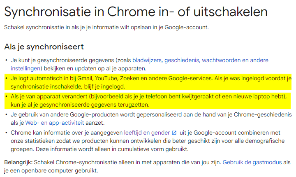Click the subtitle 'Schakel synchronisatie in' text
Image resolution: width=296 pixels, height=177 pixels.
pyautogui.click(x=106, y=27)
